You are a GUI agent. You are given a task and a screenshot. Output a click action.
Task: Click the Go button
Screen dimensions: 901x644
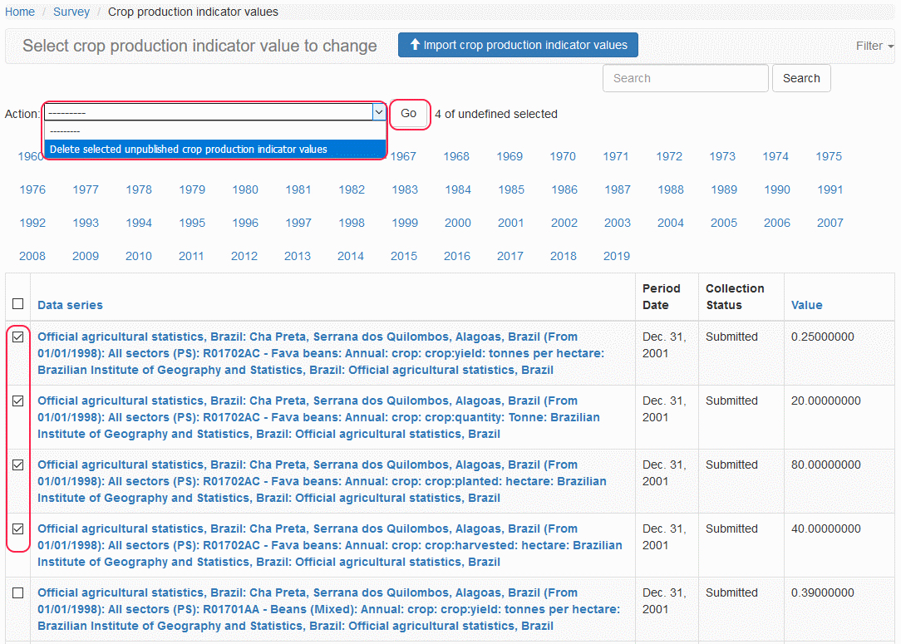click(409, 114)
